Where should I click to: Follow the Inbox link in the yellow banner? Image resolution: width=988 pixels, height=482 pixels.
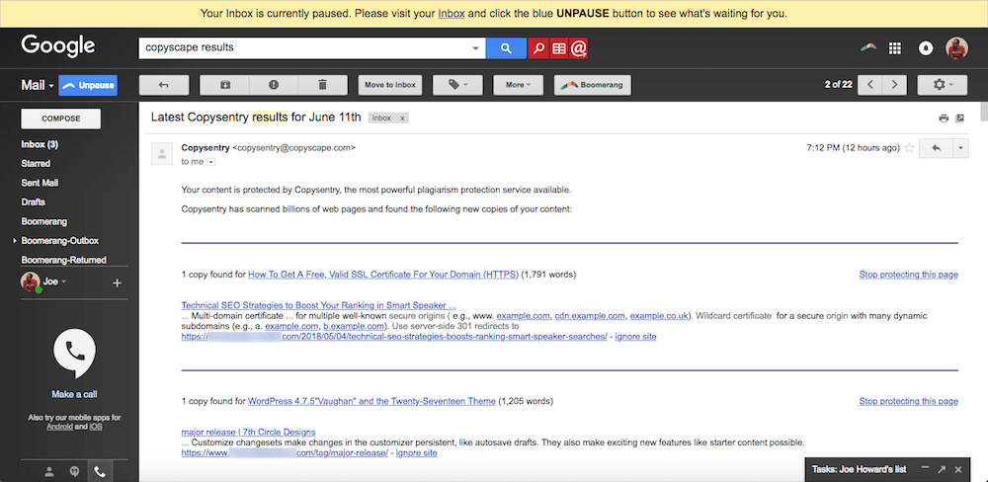pyautogui.click(x=452, y=13)
